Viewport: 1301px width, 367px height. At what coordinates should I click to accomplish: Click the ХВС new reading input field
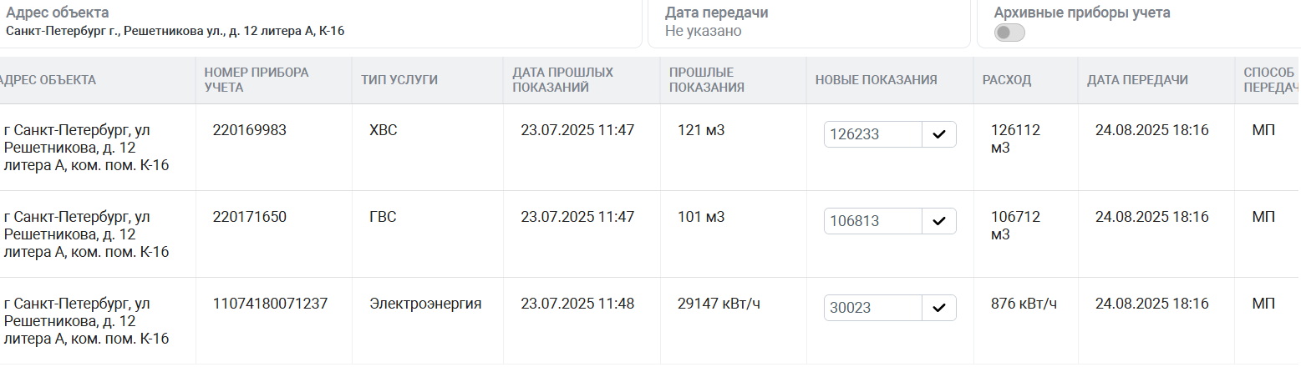click(873, 134)
